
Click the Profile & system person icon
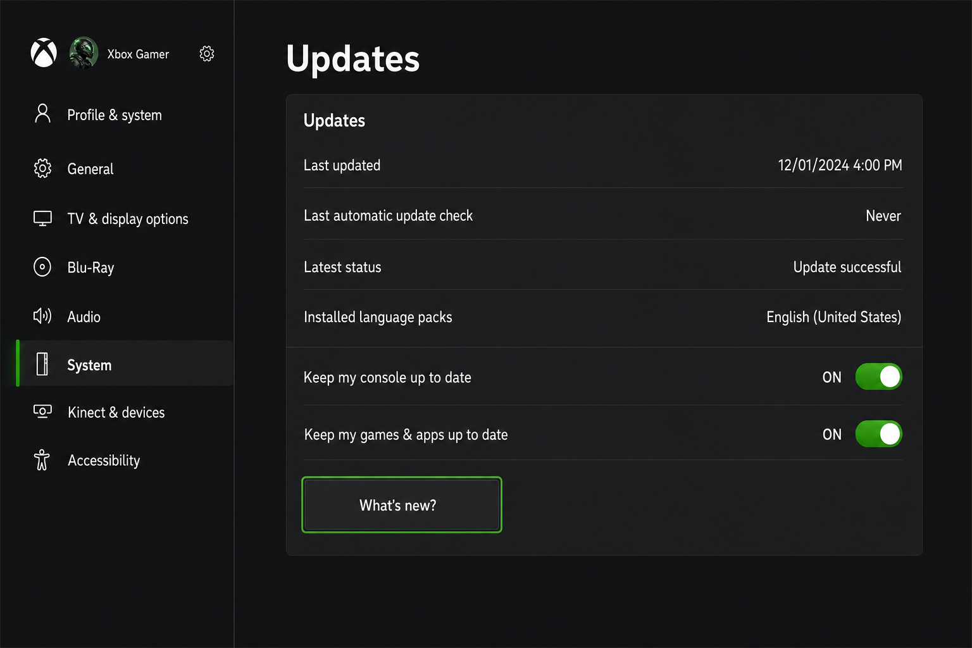point(42,113)
